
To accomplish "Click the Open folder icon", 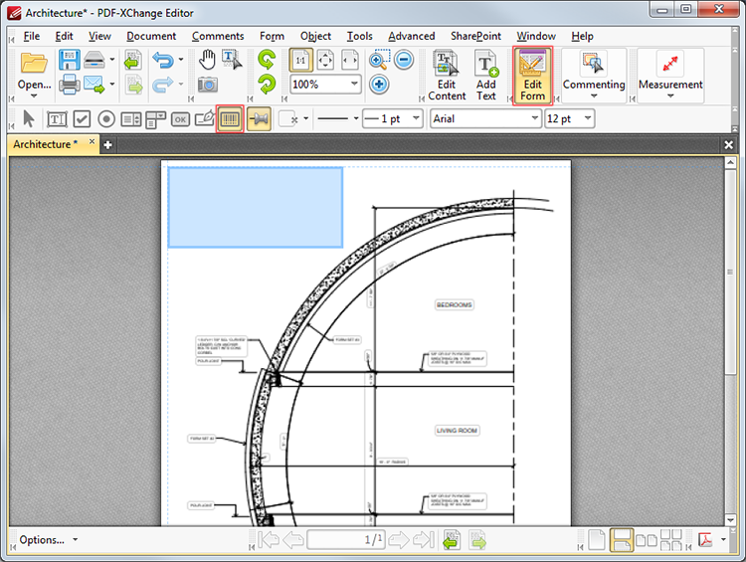I will point(34,63).
